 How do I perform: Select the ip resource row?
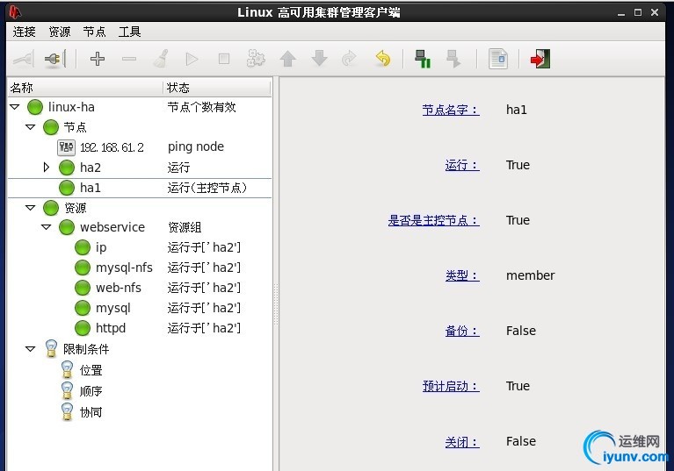pos(140,247)
